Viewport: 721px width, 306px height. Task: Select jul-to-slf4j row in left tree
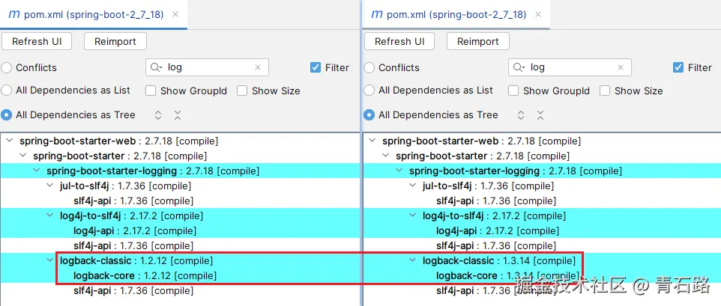(x=180, y=186)
